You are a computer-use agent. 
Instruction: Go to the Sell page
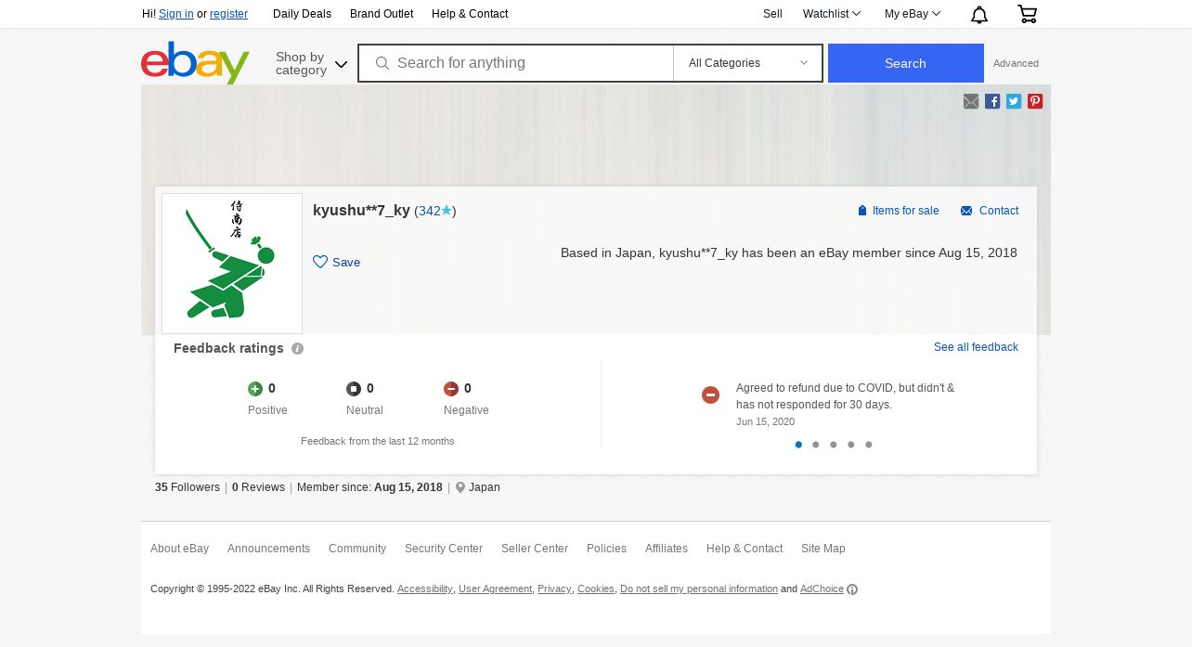pos(772,14)
